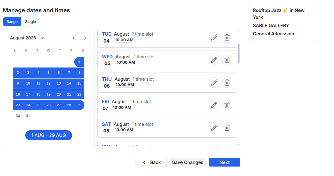
Task: Edit the Wednesday August 05 time slot
Action: 214,60
